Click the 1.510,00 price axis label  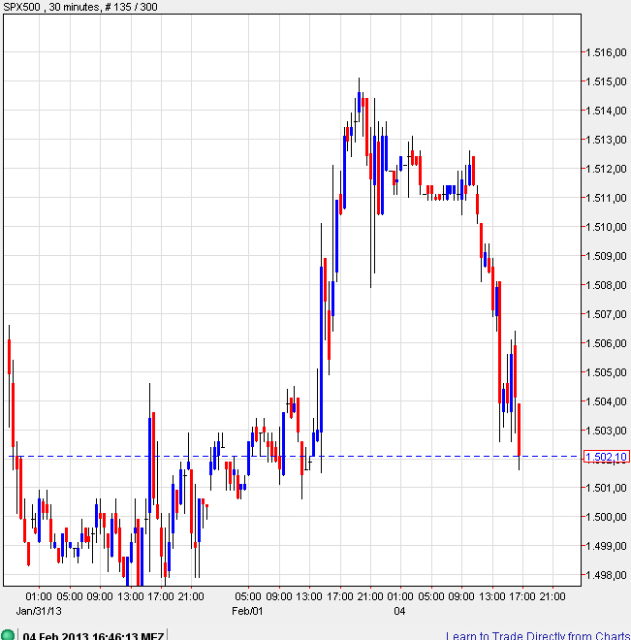[606, 227]
